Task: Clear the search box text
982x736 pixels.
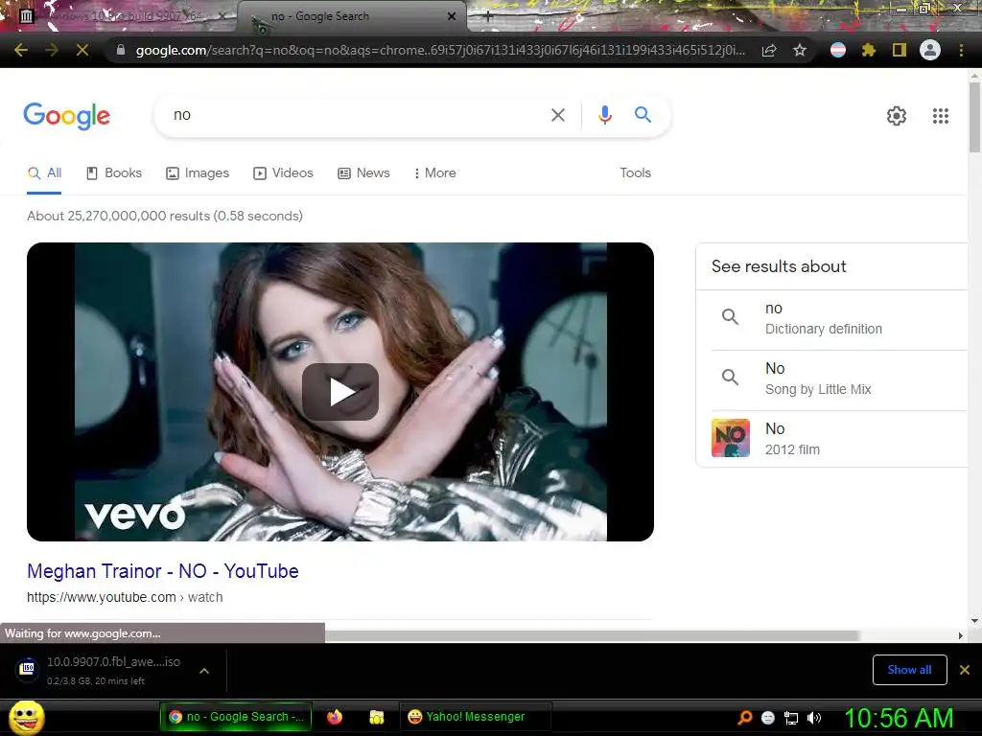Action: point(557,115)
